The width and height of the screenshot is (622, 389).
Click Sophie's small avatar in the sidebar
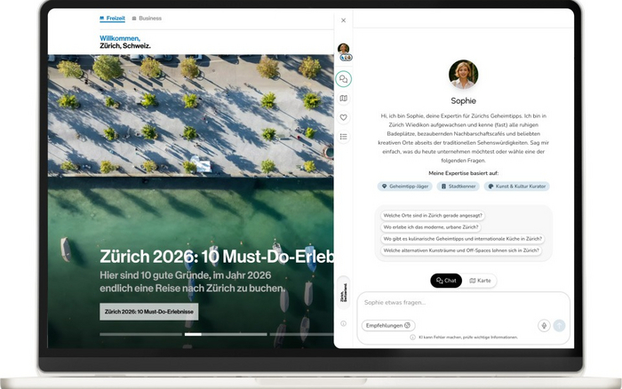(x=344, y=50)
